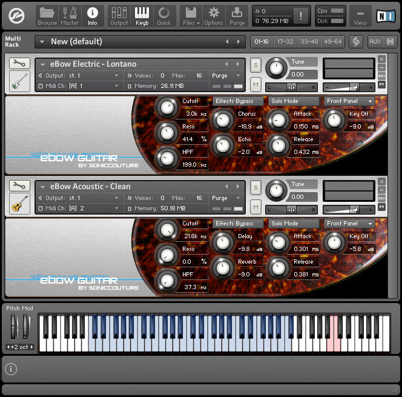Toggle PV performance view for eBow Acoustic
This screenshot has width=402, height=397.
tap(381, 207)
